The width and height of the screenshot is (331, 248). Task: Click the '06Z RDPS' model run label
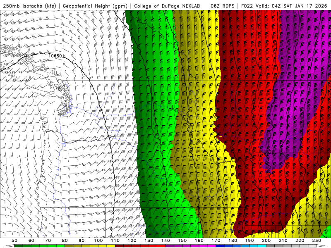pyautogui.click(x=223, y=6)
